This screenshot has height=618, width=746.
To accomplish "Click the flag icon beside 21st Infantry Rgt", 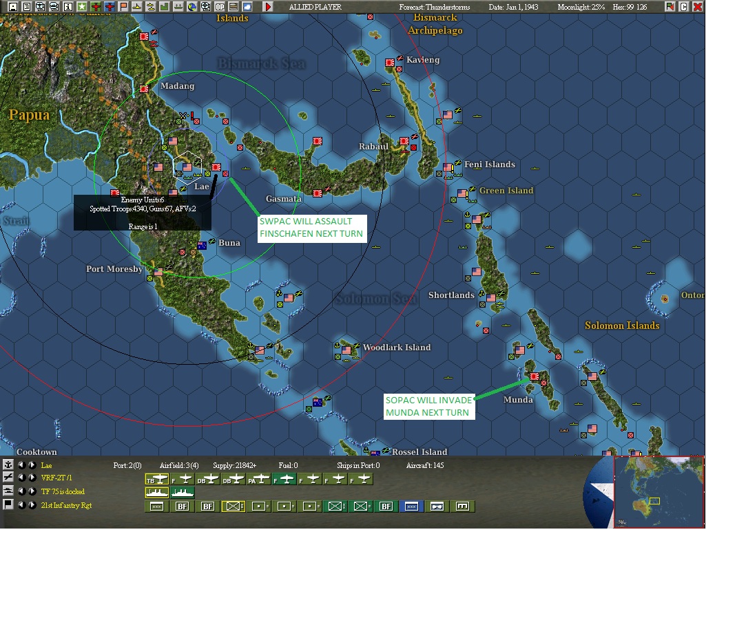I will [7, 505].
